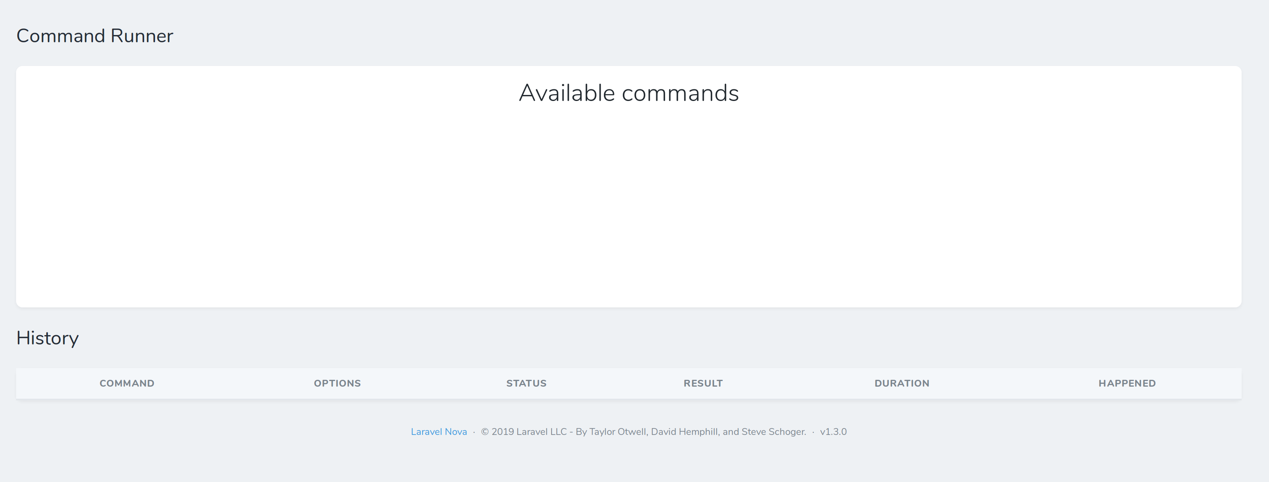Click David Hemphill's name in the footer

[x=684, y=432]
